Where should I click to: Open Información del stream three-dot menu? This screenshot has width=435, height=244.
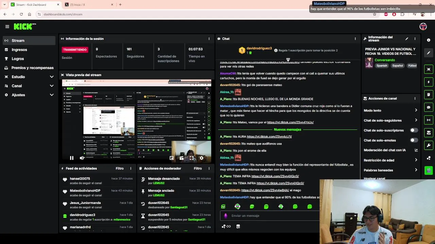(415, 39)
